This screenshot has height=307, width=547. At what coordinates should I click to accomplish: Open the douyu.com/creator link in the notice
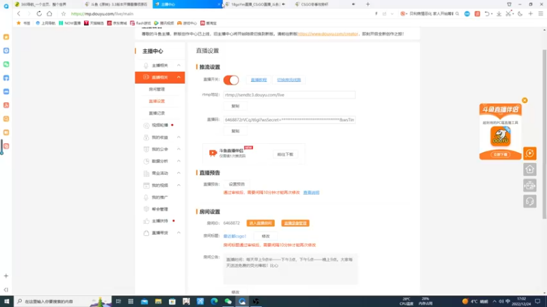point(328,33)
